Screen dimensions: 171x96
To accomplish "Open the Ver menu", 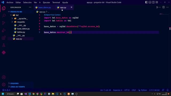I will coord(35,2).
